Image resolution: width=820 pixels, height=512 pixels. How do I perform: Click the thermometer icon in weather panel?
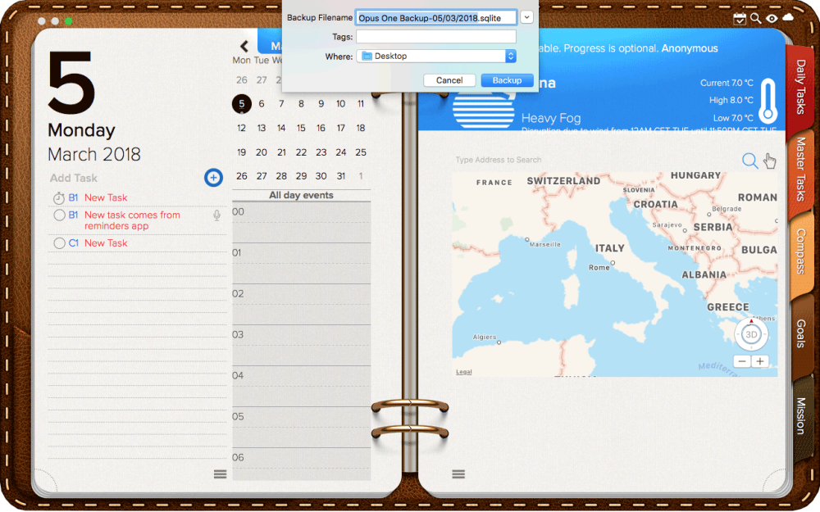768,101
